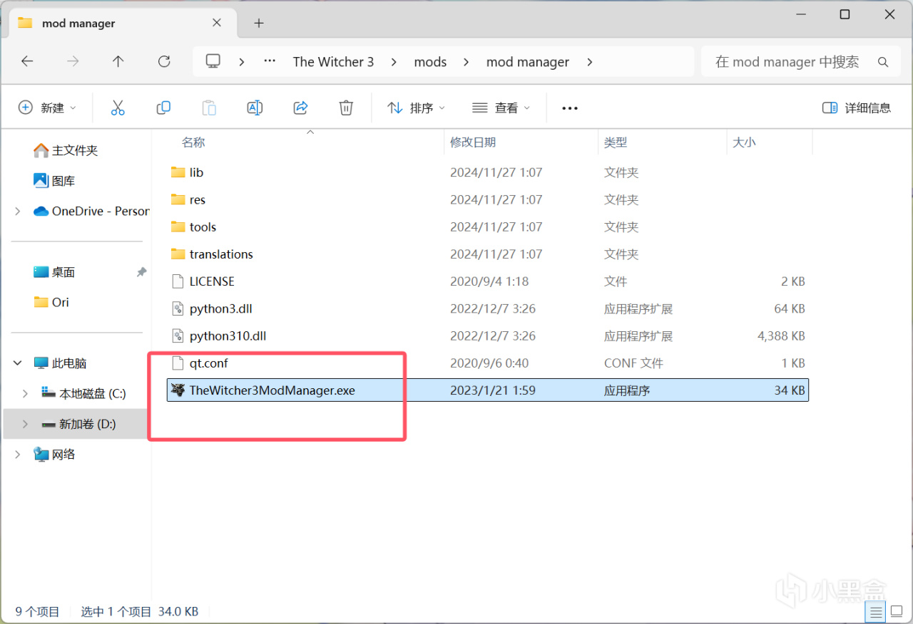This screenshot has width=913, height=624.
Task: Click the Paste clipboard icon
Action: 209,108
